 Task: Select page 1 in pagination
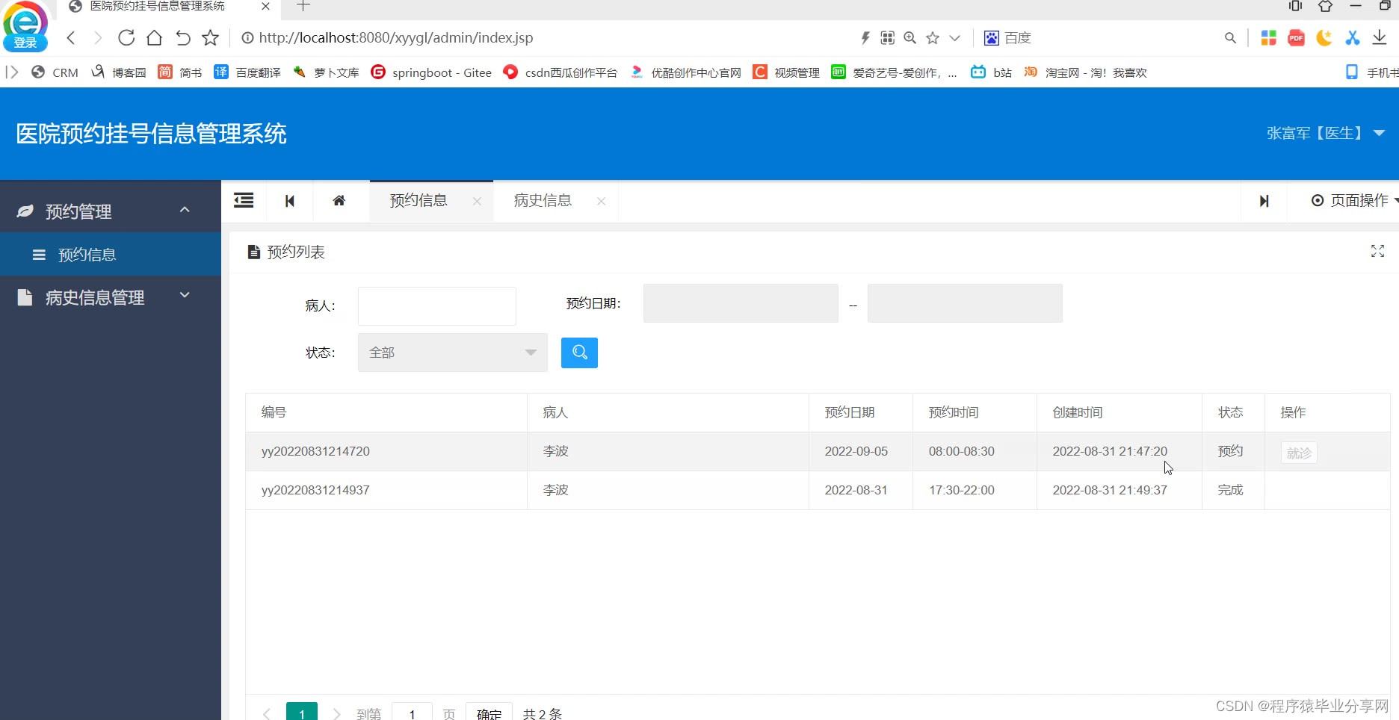(x=302, y=713)
